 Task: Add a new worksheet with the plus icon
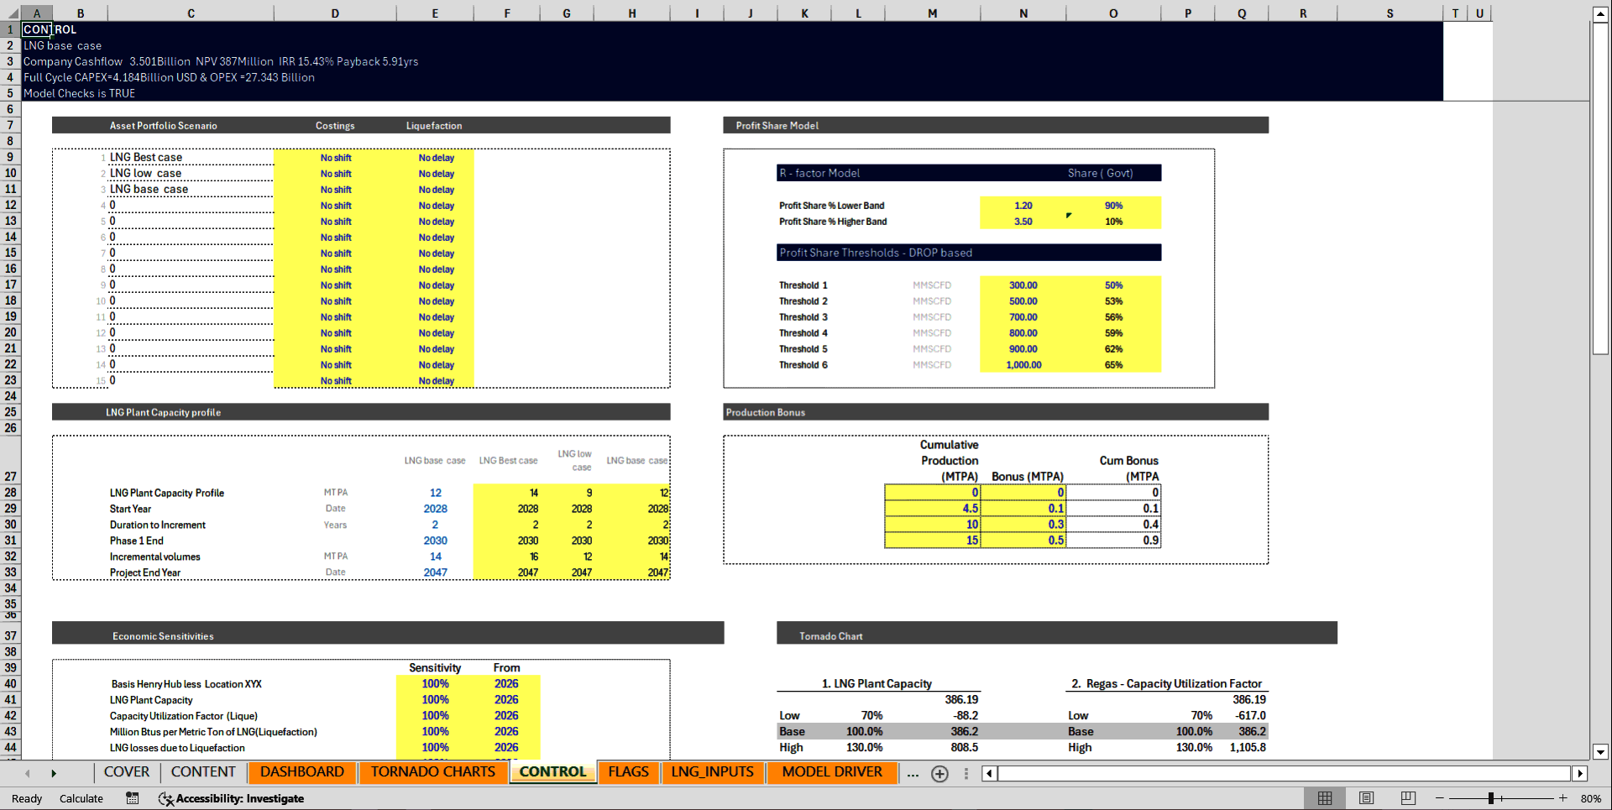pyautogui.click(x=939, y=774)
